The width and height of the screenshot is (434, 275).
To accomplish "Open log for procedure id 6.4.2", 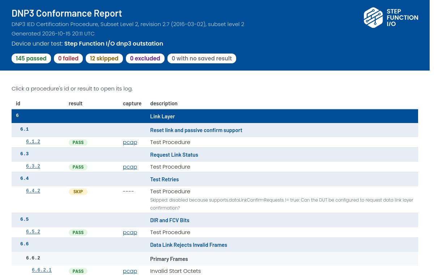I will point(33,191).
